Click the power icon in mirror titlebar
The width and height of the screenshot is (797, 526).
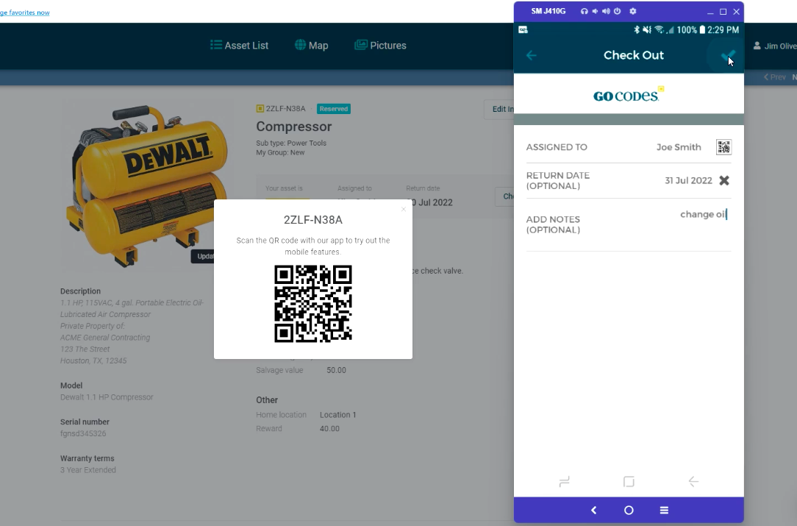point(617,11)
